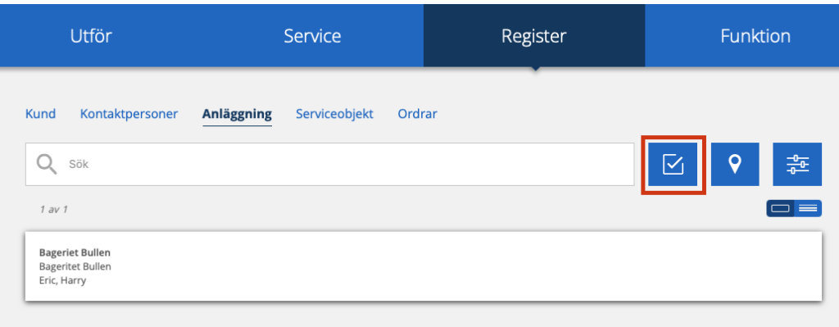Click the multi-select checkmark button

[x=673, y=164]
